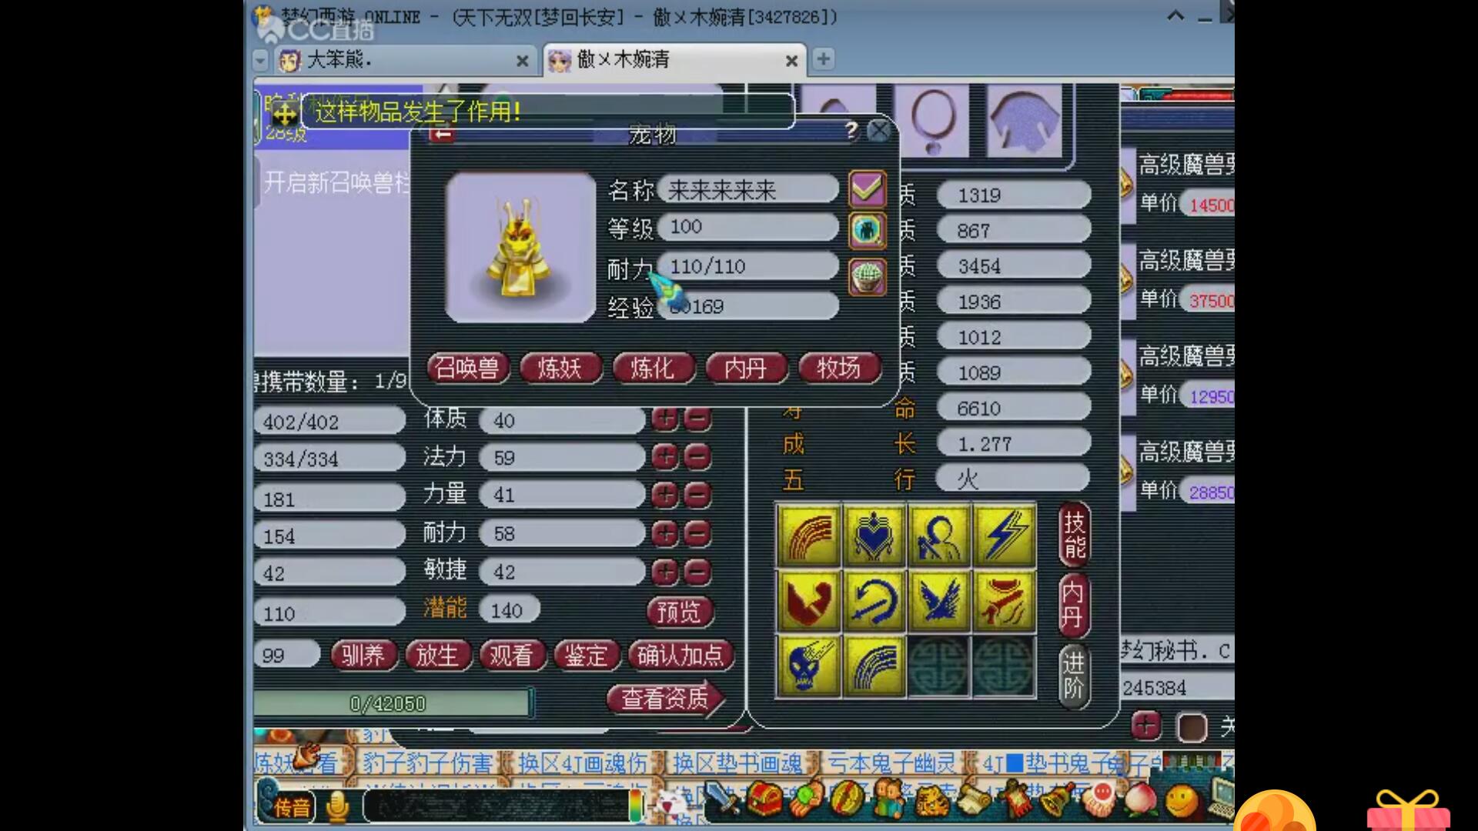The height and width of the screenshot is (831, 1478).
Task: Add a new tab with plus button
Action: (x=823, y=58)
